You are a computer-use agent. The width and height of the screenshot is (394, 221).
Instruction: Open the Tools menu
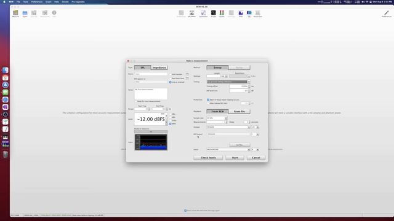26,2
